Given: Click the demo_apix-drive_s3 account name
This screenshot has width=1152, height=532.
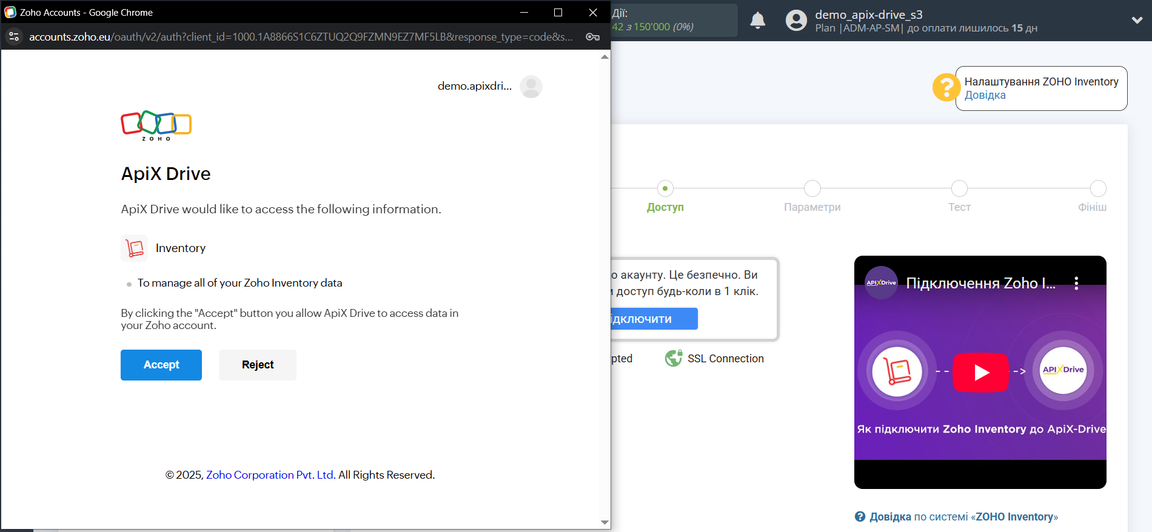Looking at the screenshot, I should (869, 15).
